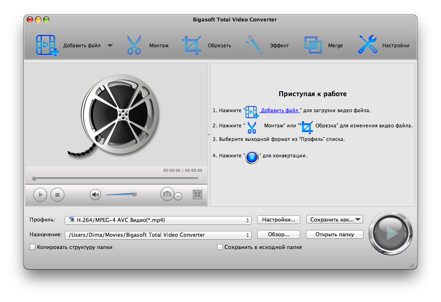This screenshot has height=302, width=441.
Task: Click the film reel preview area
Action: pyautogui.click(x=116, y=115)
